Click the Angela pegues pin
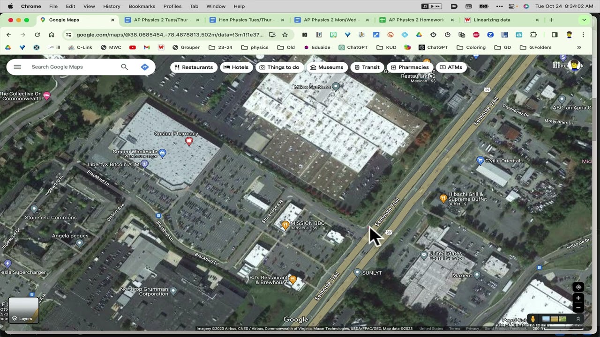Viewport: 600px width, 337px height. 79,243
